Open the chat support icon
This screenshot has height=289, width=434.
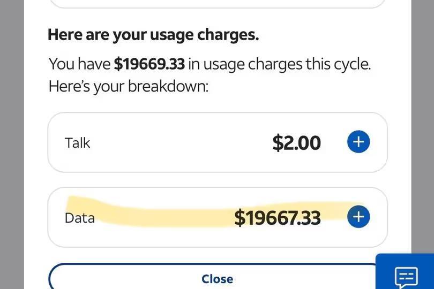[406, 276]
